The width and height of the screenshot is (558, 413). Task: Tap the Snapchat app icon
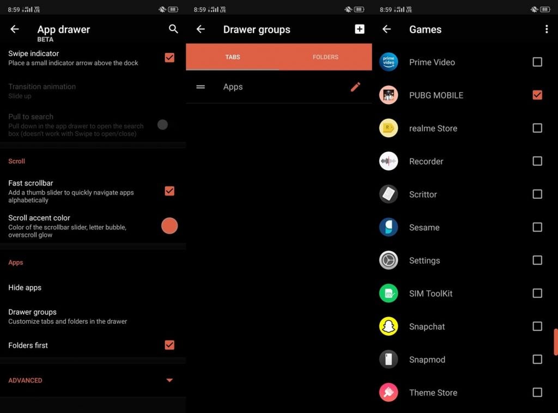(x=388, y=326)
